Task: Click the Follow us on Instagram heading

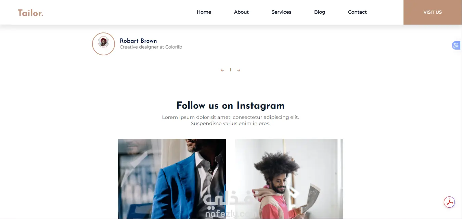Action: click(230, 106)
